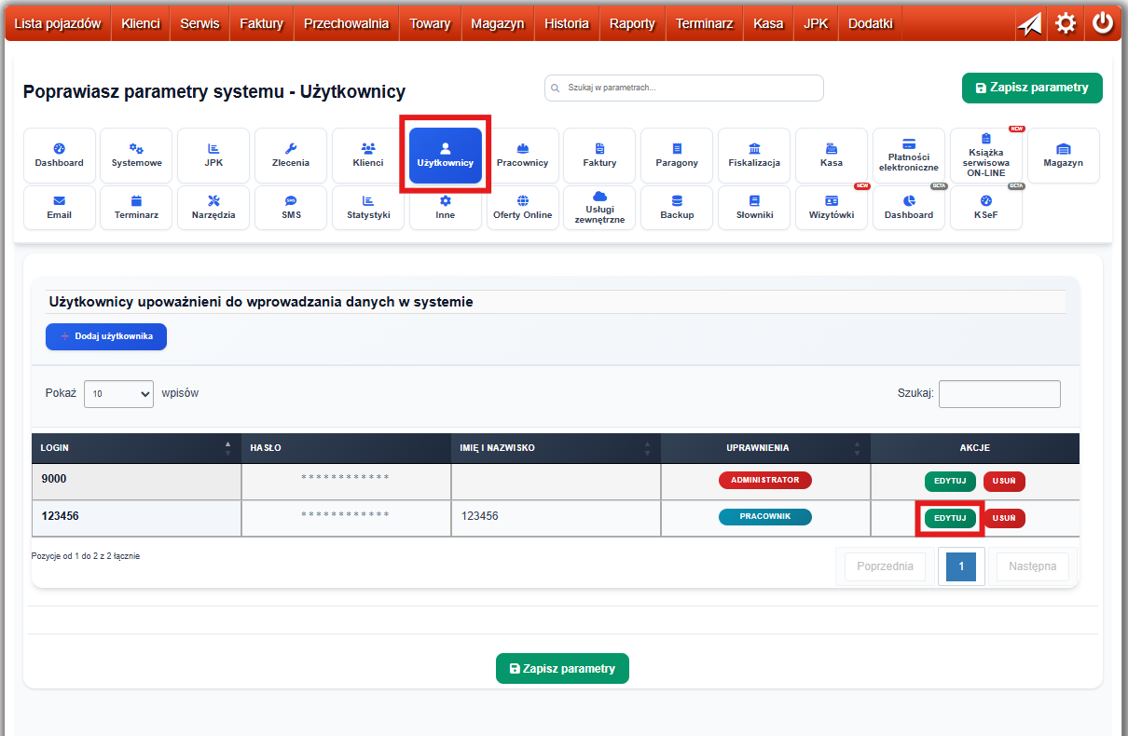This screenshot has width=1128, height=736.
Task: Click the Szukaj table filter field
Action: pos(999,394)
